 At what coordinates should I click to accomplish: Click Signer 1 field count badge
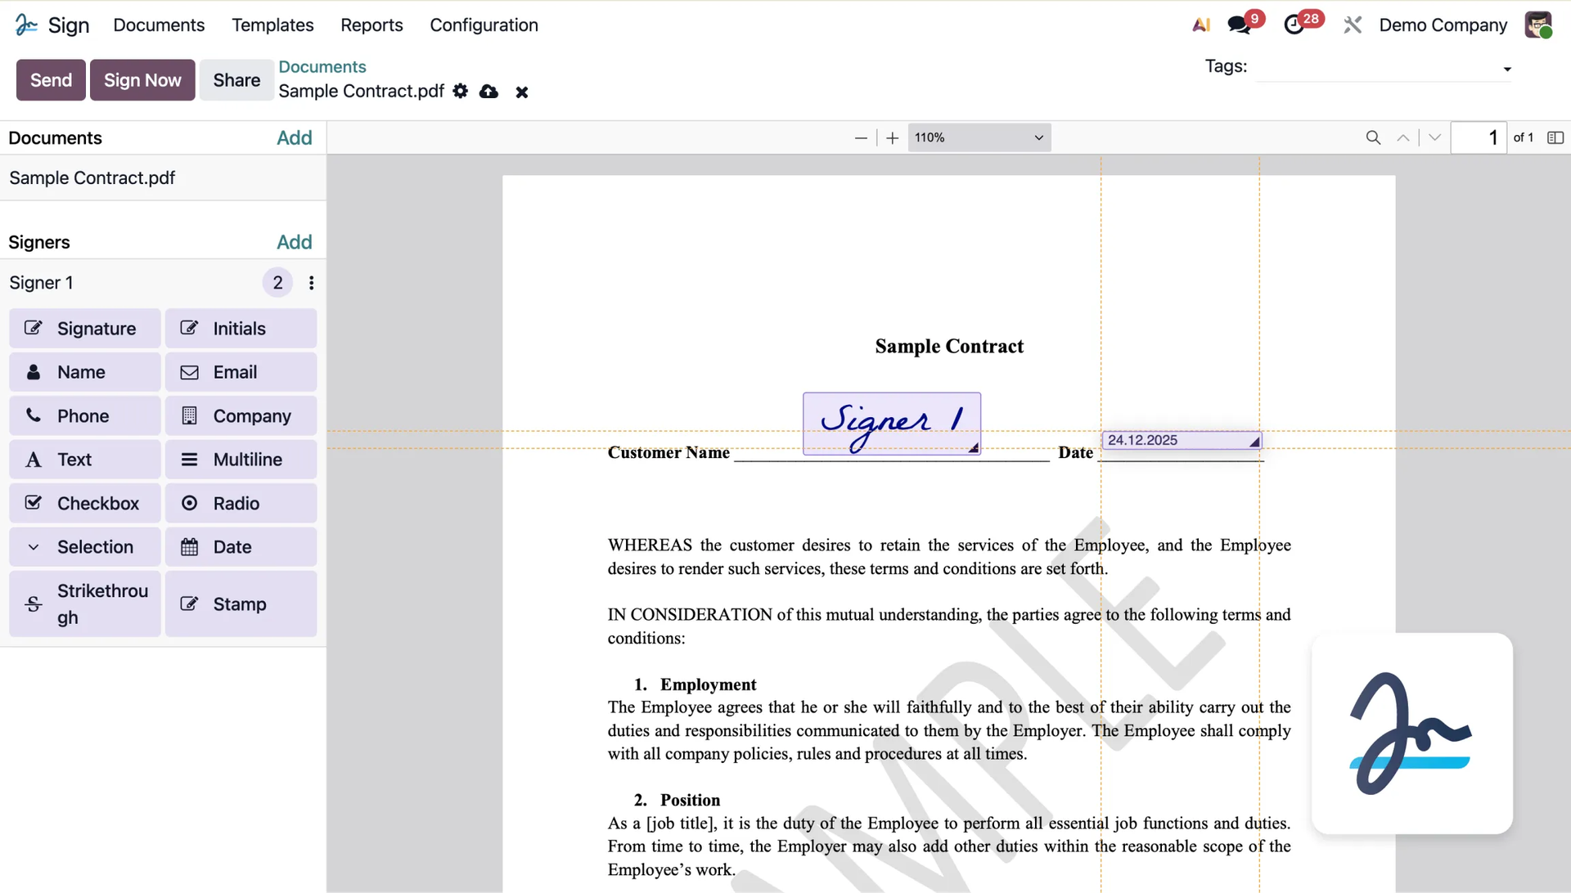pyautogui.click(x=277, y=283)
